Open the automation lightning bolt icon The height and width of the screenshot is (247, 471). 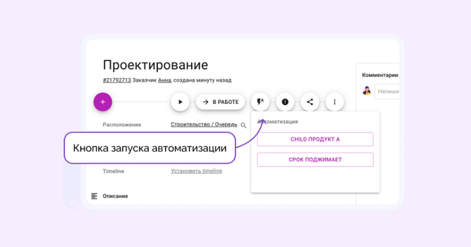click(x=260, y=102)
